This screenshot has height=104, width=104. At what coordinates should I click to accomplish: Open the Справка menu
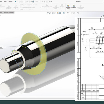coord(10,2)
